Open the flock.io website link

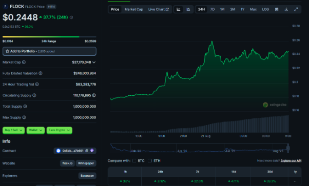pos(67,163)
